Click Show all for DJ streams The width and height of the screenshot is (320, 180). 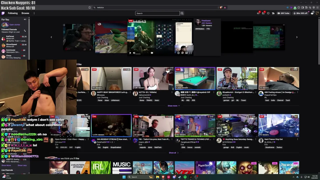(x=173, y=153)
